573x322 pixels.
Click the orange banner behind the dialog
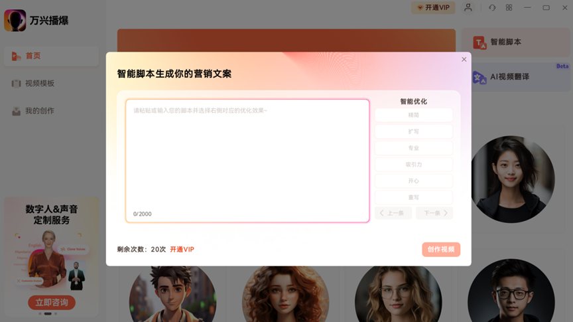coord(286,40)
